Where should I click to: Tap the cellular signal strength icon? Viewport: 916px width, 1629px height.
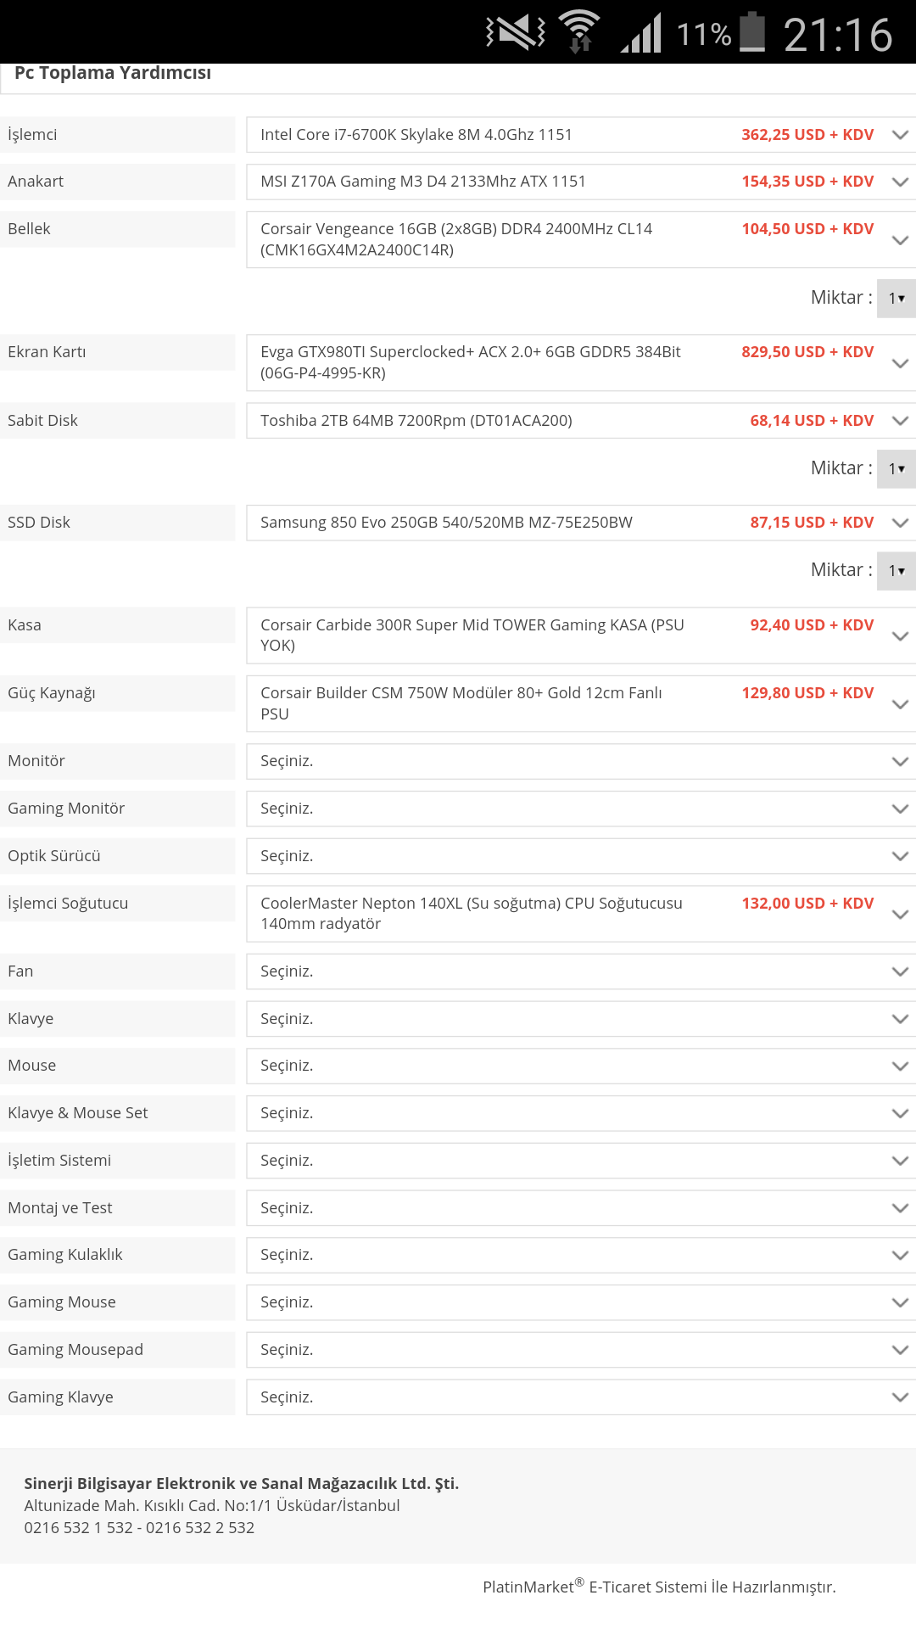click(x=641, y=34)
